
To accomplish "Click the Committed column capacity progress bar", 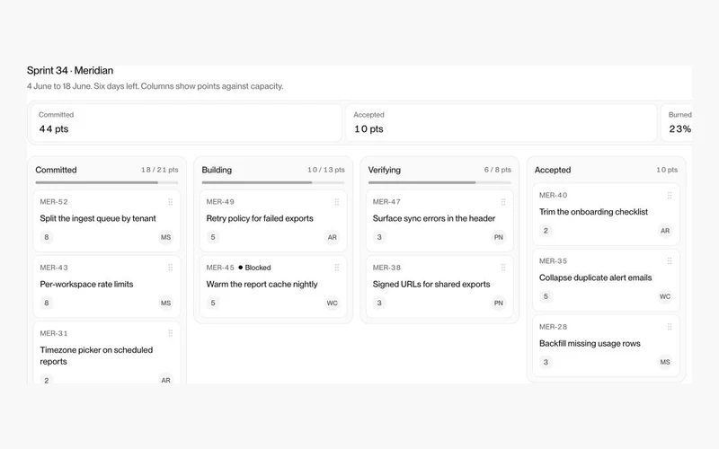I will coord(107,182).
